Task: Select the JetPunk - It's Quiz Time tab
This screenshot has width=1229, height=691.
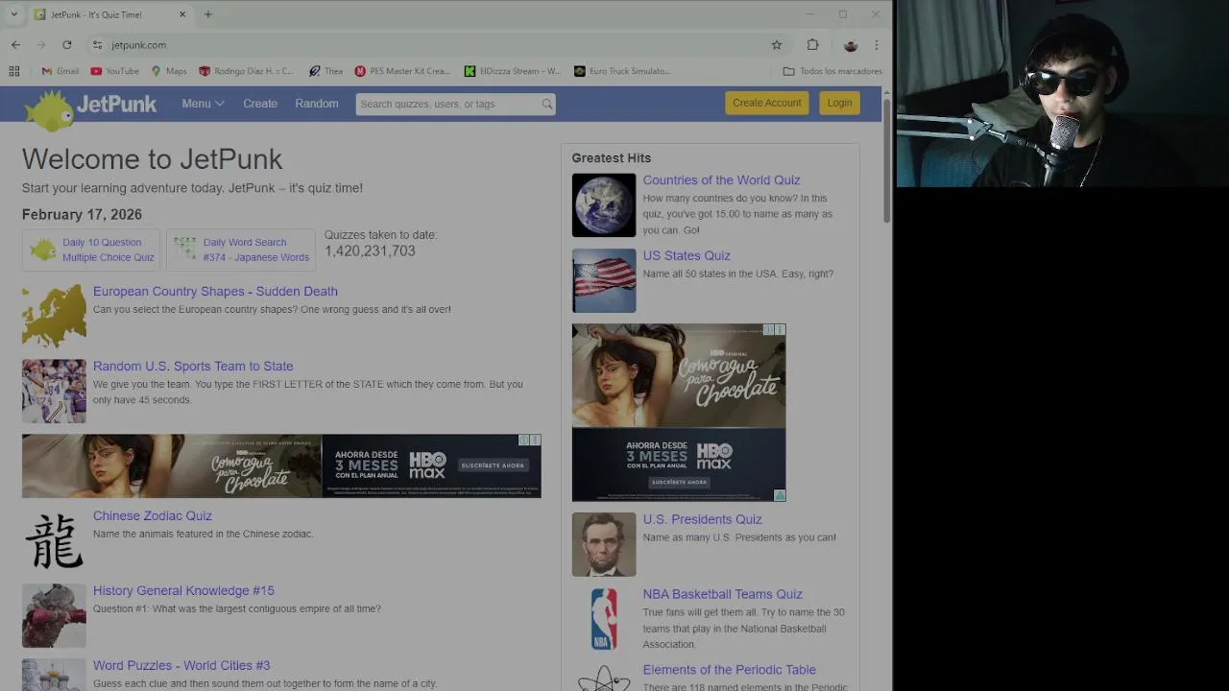Action: pos(110,14)
